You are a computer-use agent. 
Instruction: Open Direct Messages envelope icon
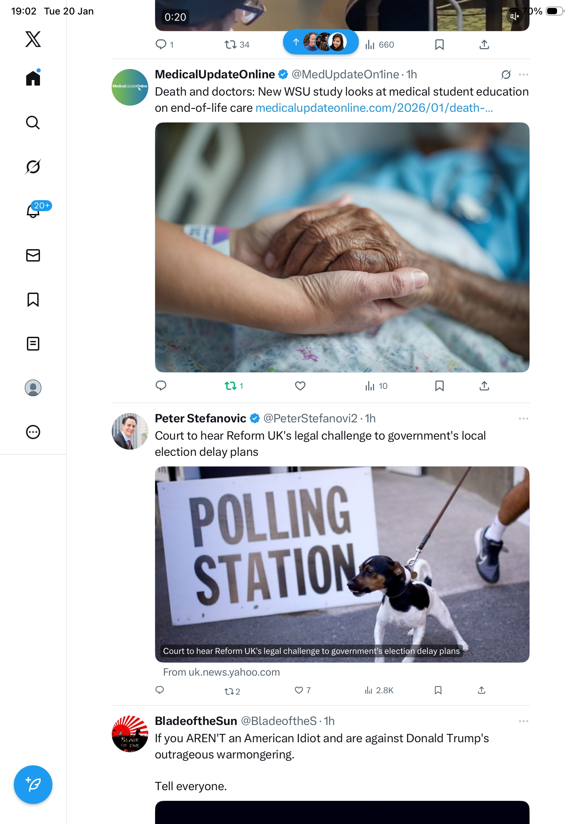pos(33,255)
